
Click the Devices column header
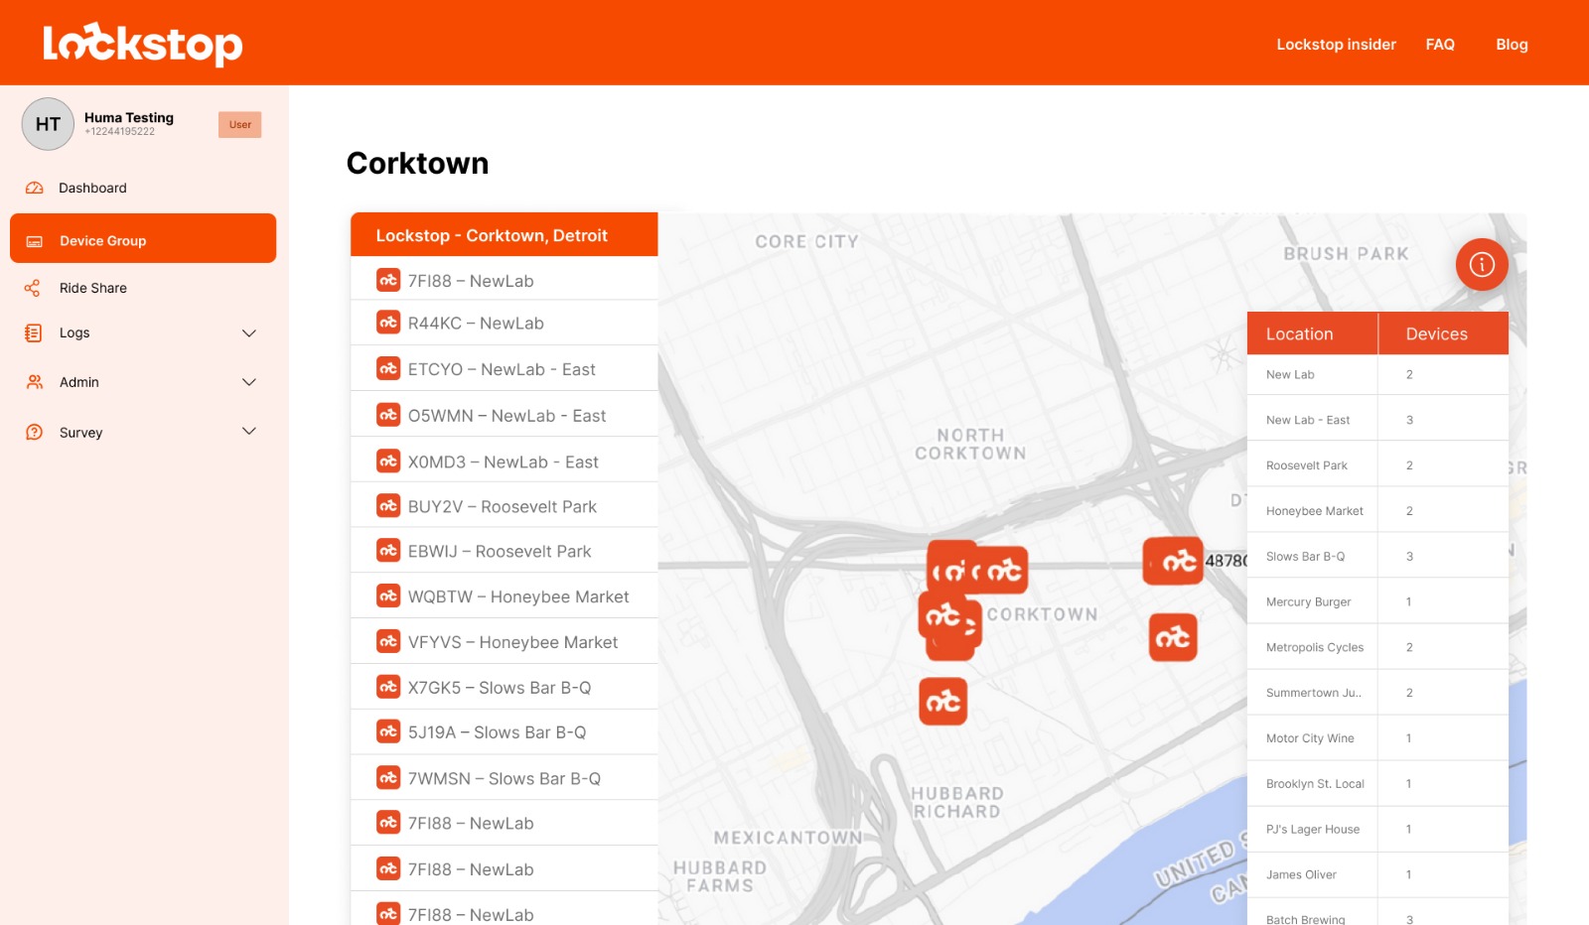pos(1444,333)
